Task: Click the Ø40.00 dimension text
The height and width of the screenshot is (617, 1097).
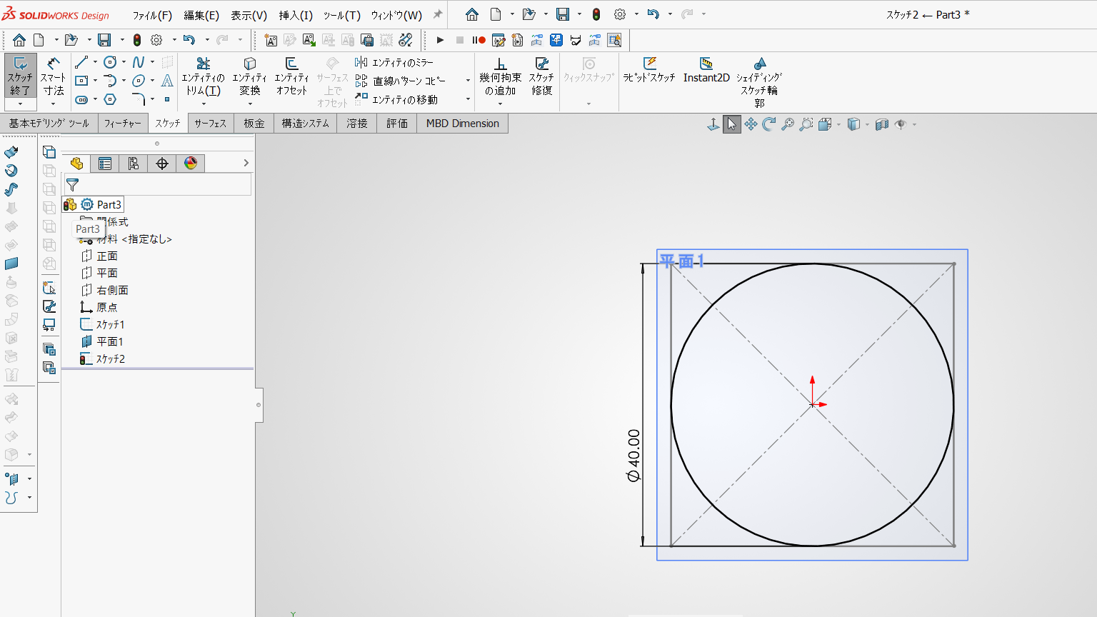Action: click(633, 456)
